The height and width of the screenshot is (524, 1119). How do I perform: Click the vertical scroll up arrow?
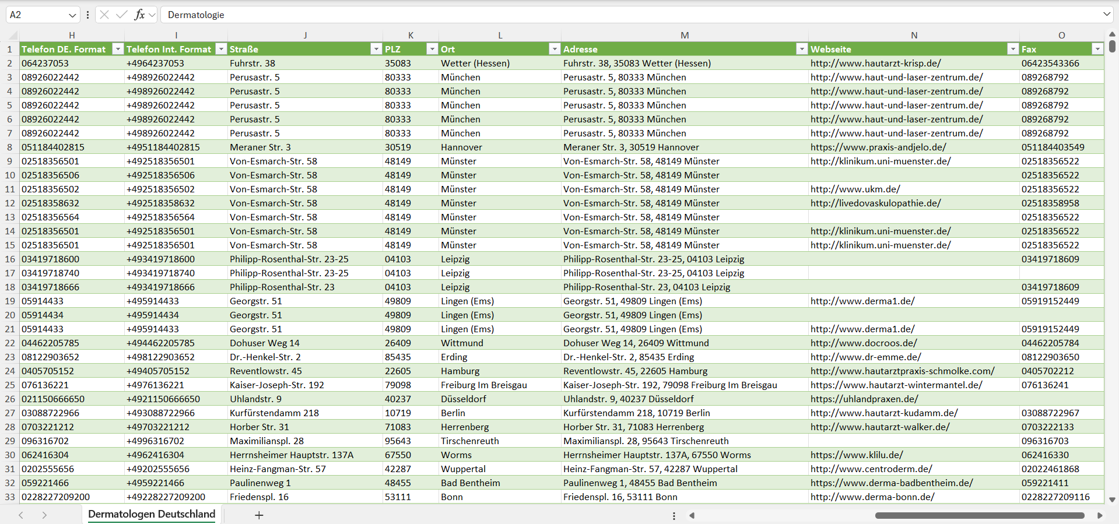[1112, 34]
